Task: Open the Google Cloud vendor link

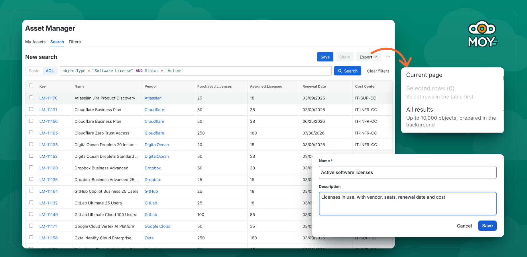Action: click(157, 226)
